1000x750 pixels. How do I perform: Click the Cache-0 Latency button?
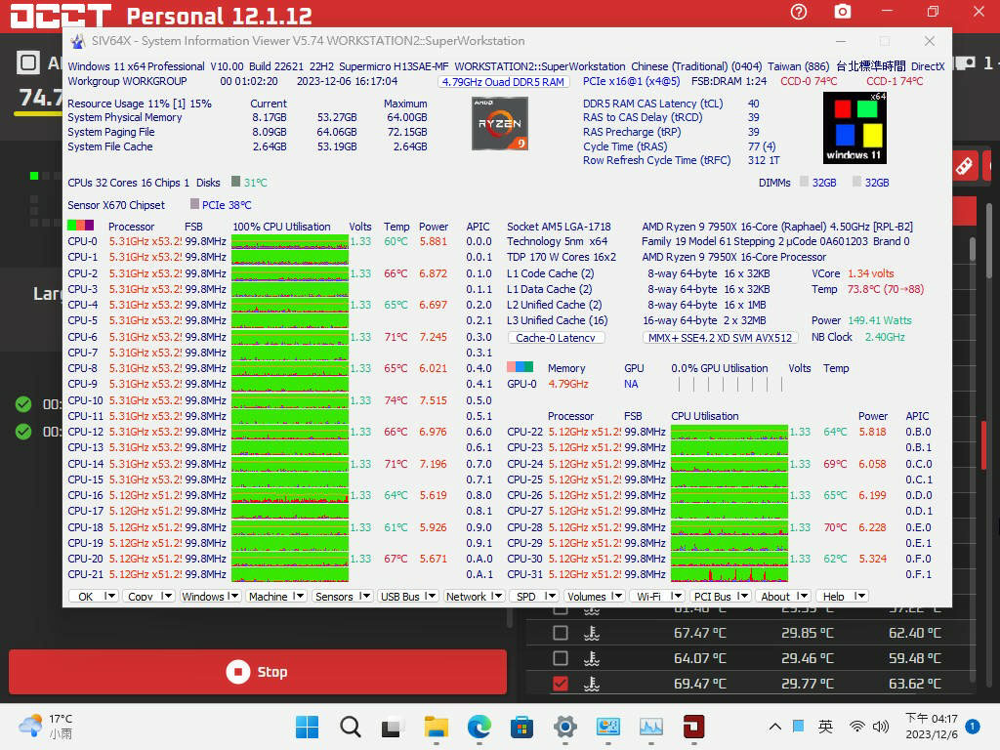(x=556, y=337)
